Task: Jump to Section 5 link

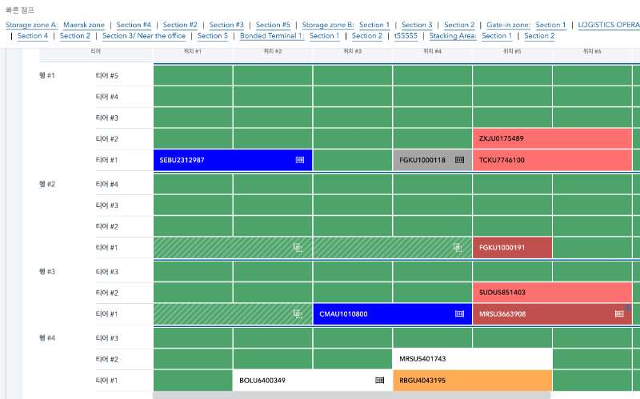Action: [x=213, y=36]
